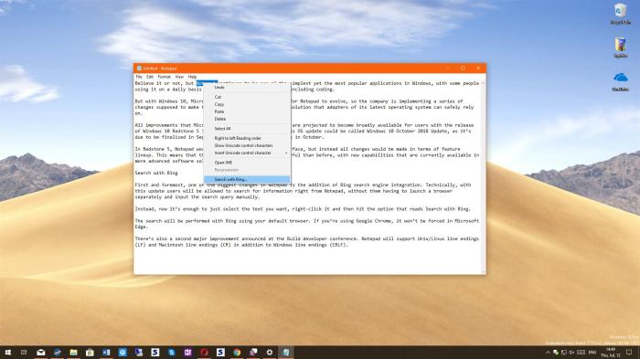Image resolution: width=640 pixels, height=359 pixels.
Task: Click line starting 'The search will be performed'
Action: pos(307,221)
